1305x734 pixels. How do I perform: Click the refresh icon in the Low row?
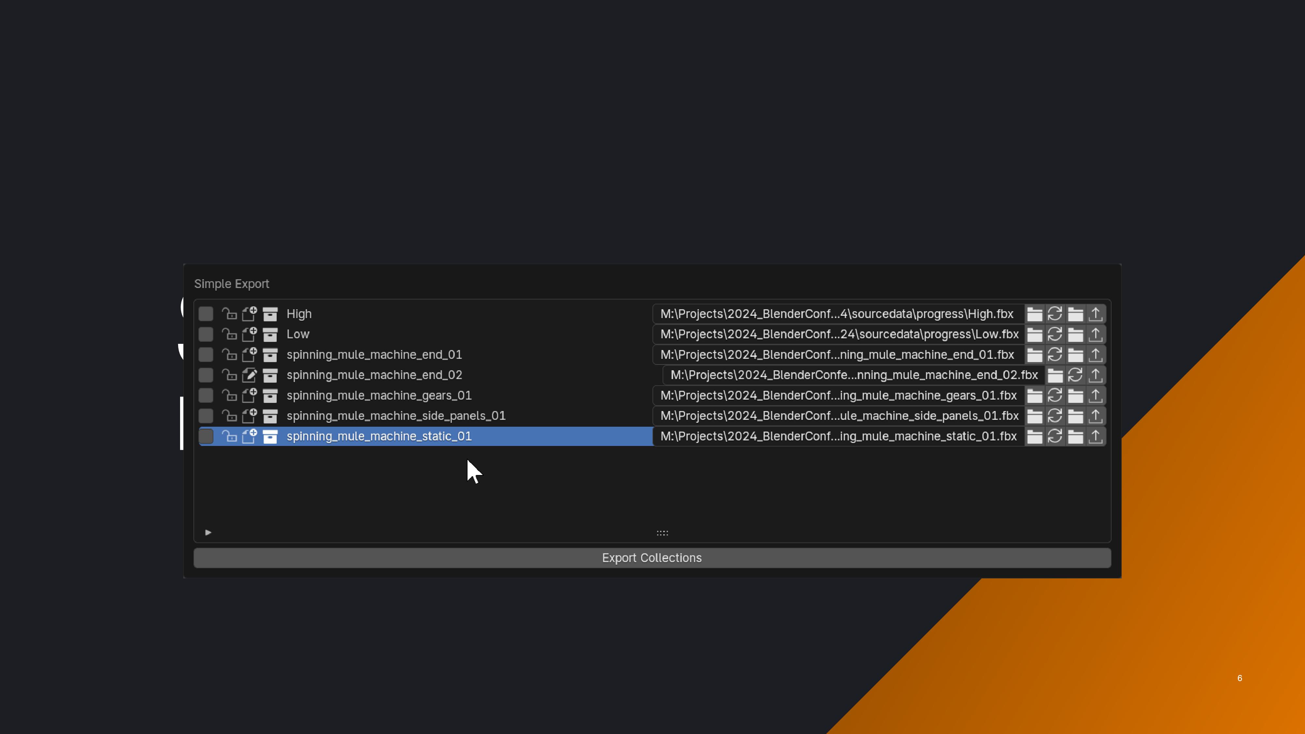click(x=1055, y=334)
